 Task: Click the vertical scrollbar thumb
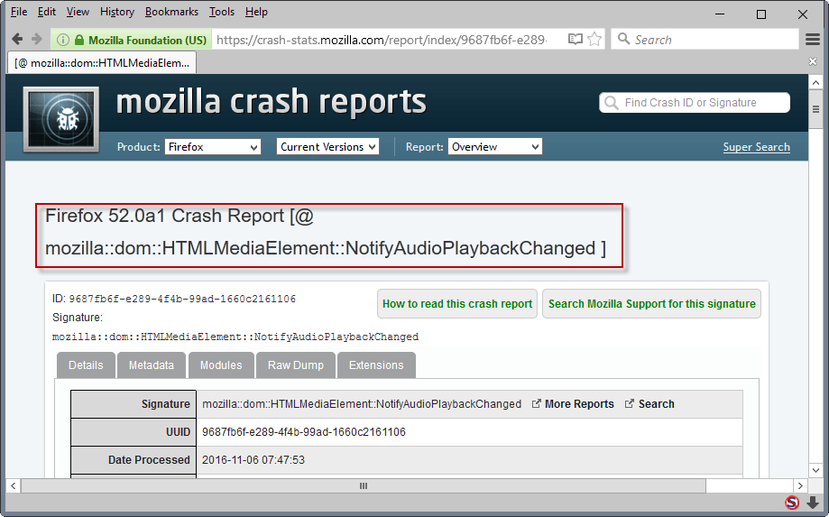(815, 109)
